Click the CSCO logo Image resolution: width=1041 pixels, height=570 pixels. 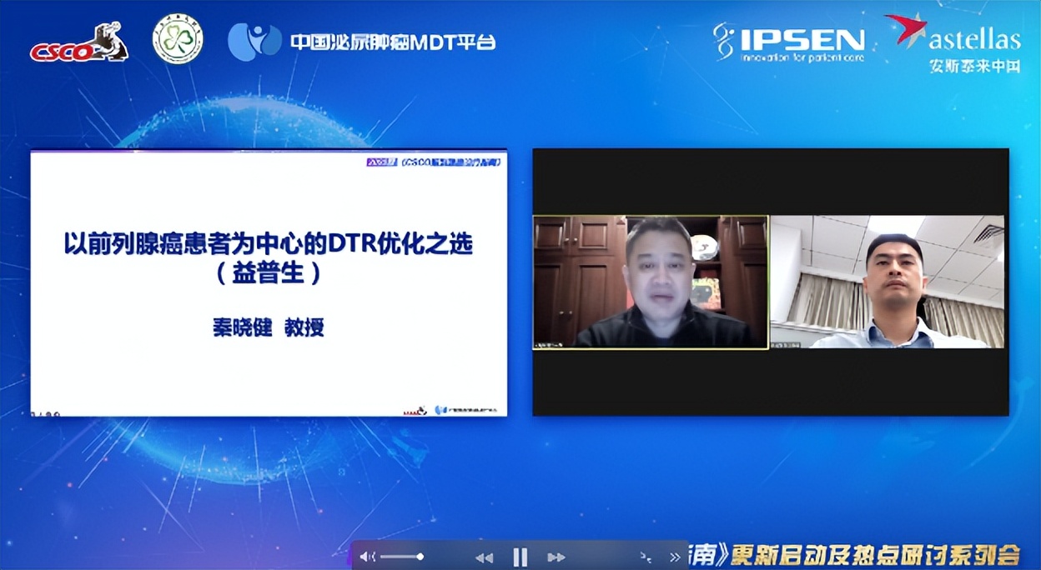click(x=78, y=44)
